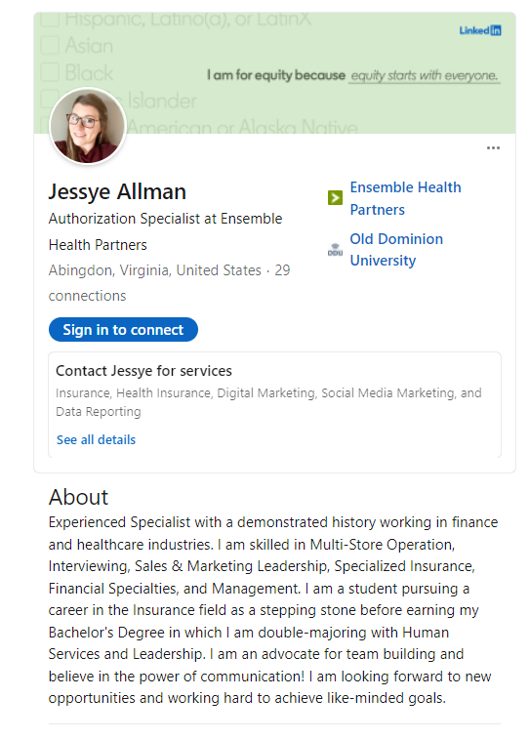Tick the Black checkbox in banner
Image resolution: width=530 pixels, height=739 pixels.
[x=50, y=72]
